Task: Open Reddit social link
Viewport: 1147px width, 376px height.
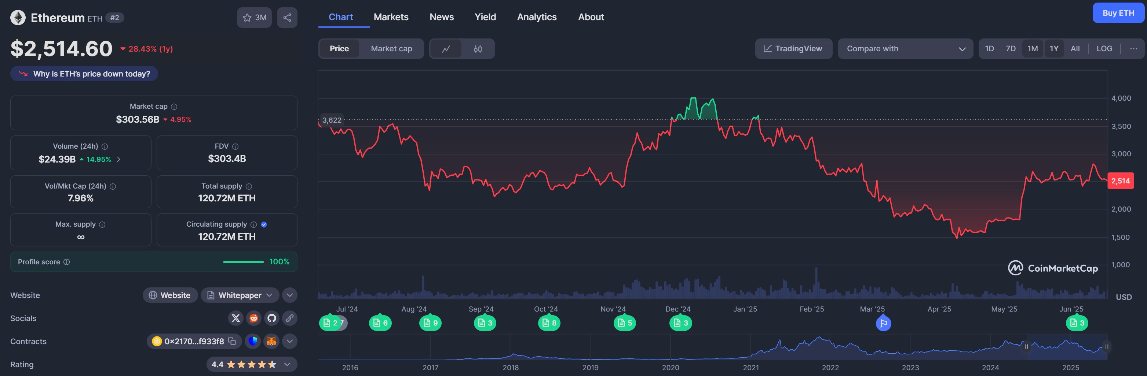Action: [x=254, y=318]
